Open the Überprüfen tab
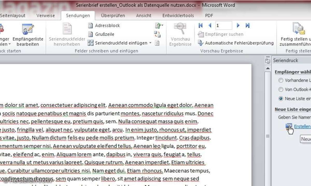Screen dimensions: 311x186 pos(113,16)
